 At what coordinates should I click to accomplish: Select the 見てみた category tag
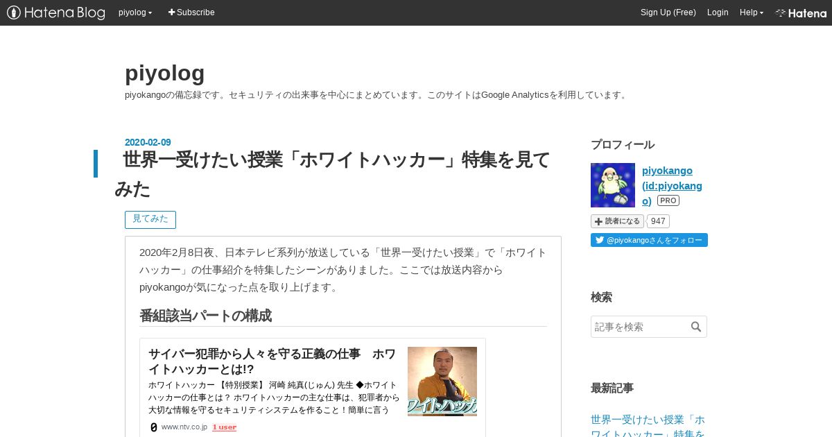150,219
